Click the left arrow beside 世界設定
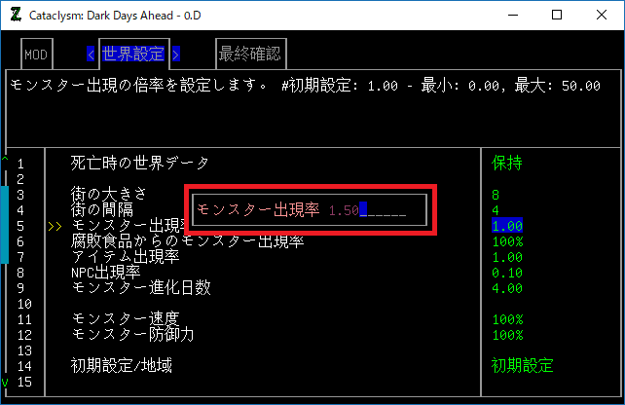The height and width of the screenshot is (405, 625). pos(91,54)
